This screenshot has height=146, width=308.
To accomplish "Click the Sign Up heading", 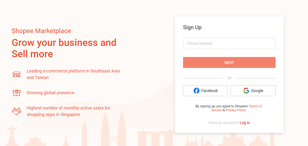I will click(192, 27).
